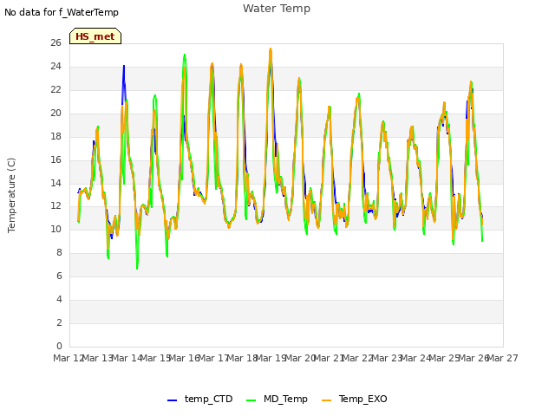Click the Mar 27 x-axis label
Screen dimensions: 555x416
[503, 358]
